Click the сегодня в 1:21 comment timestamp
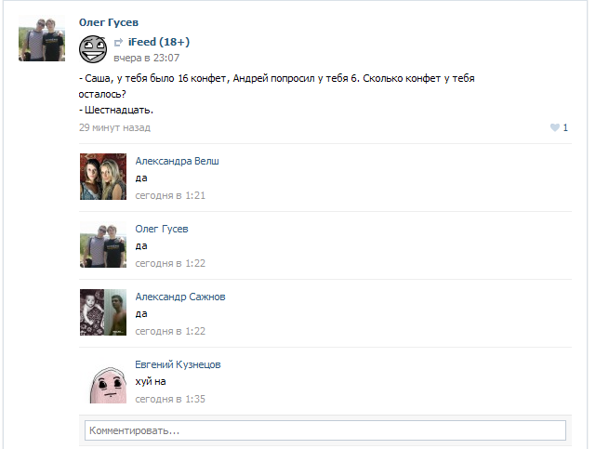This screenshot has height=449, width=609. [x=170, y=195]
